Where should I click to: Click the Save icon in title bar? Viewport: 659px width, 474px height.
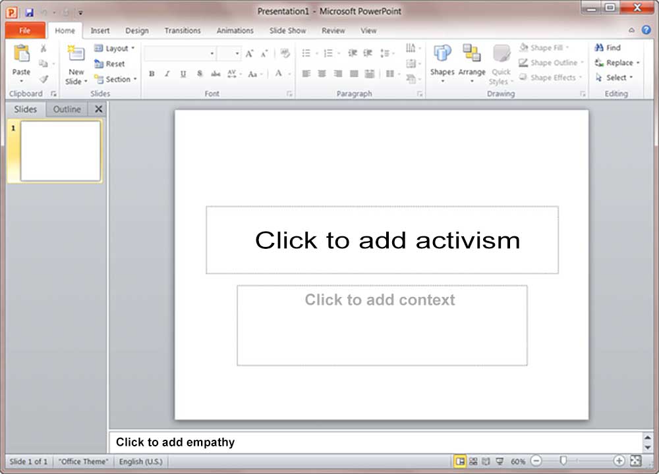click(29, 12)
